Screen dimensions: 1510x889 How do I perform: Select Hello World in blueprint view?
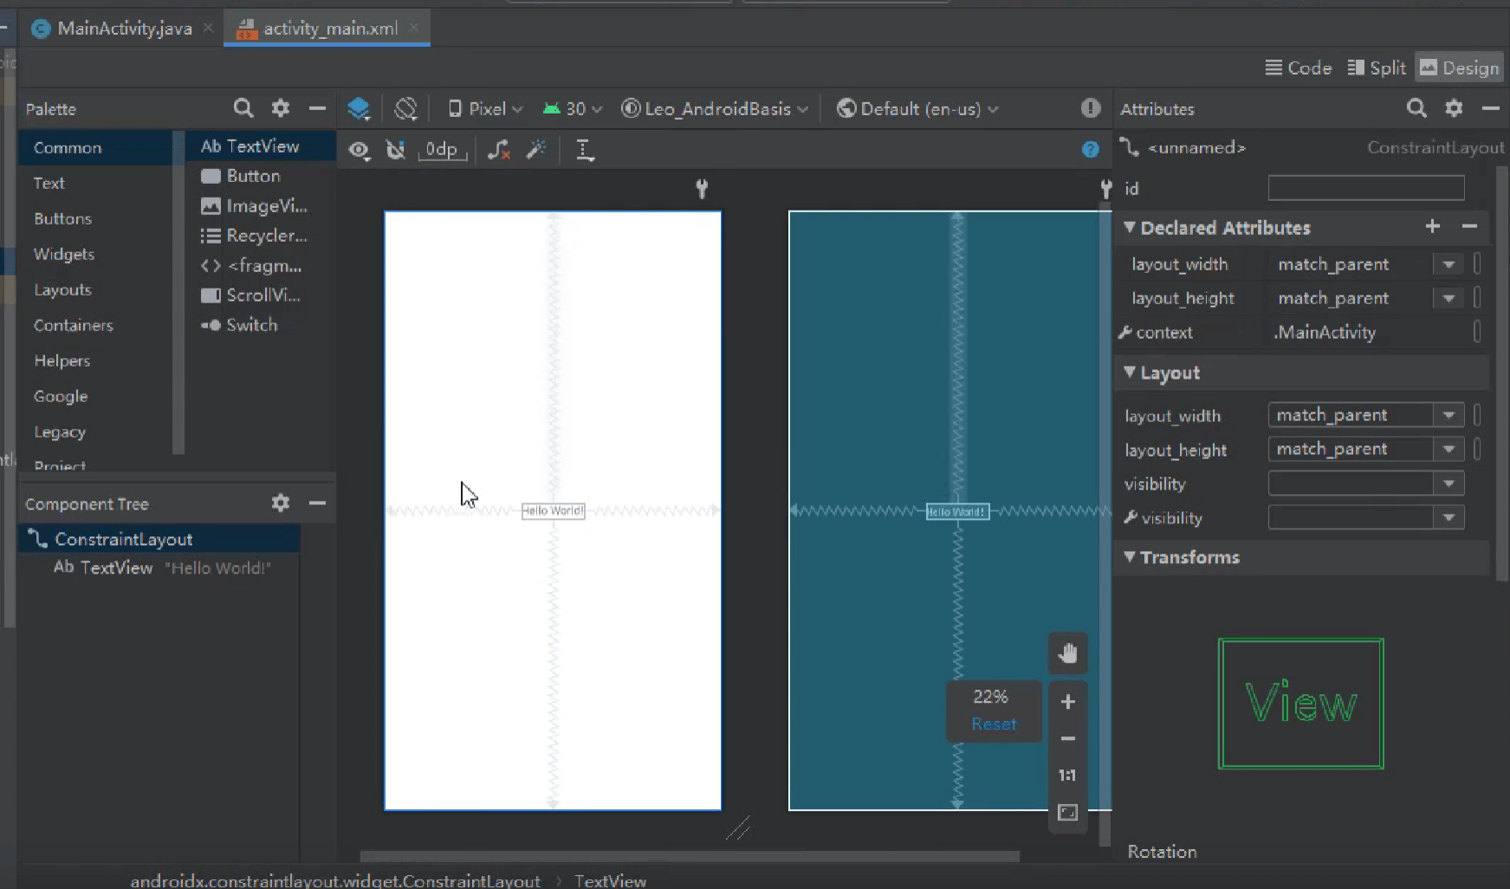(x=957, y=511)
